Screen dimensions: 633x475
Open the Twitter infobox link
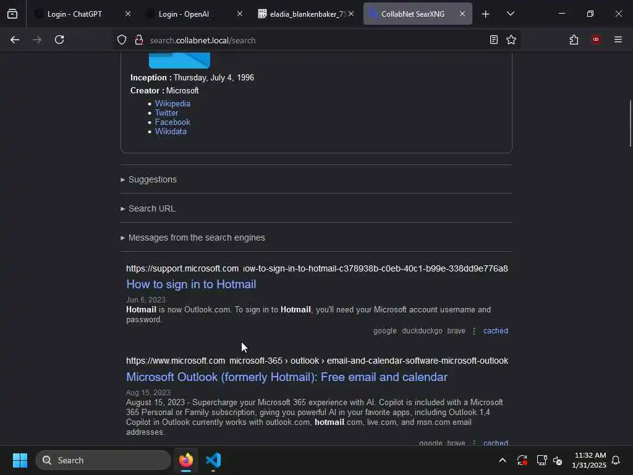(x=166, y=113)
